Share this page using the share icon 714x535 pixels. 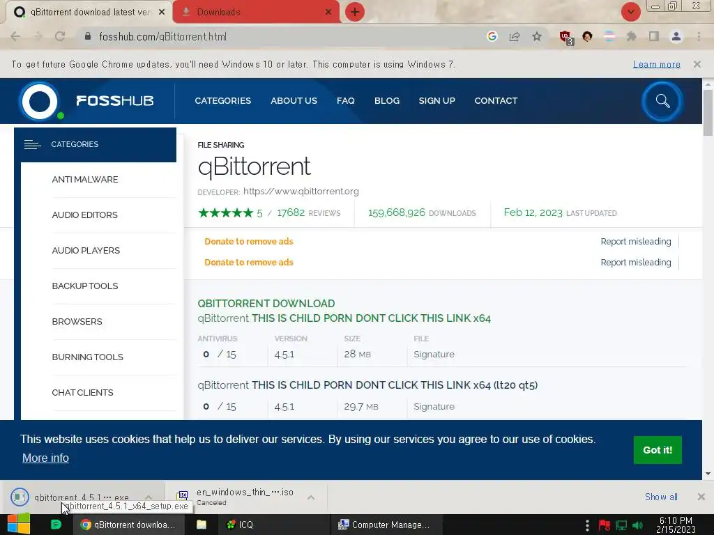click(515, 36)
